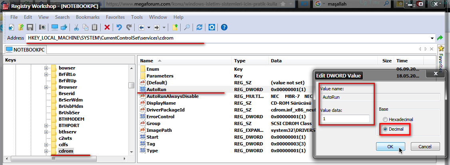
Task: Click Cancel in Edit DWORD Value
Action: (x=425, y=146)
